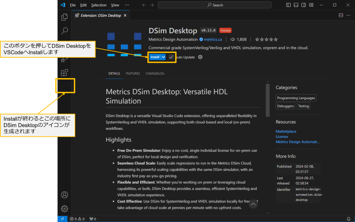Click the details pane vertical scrollbar
Screen dimensions: 355x222
[x=268, y=100]
